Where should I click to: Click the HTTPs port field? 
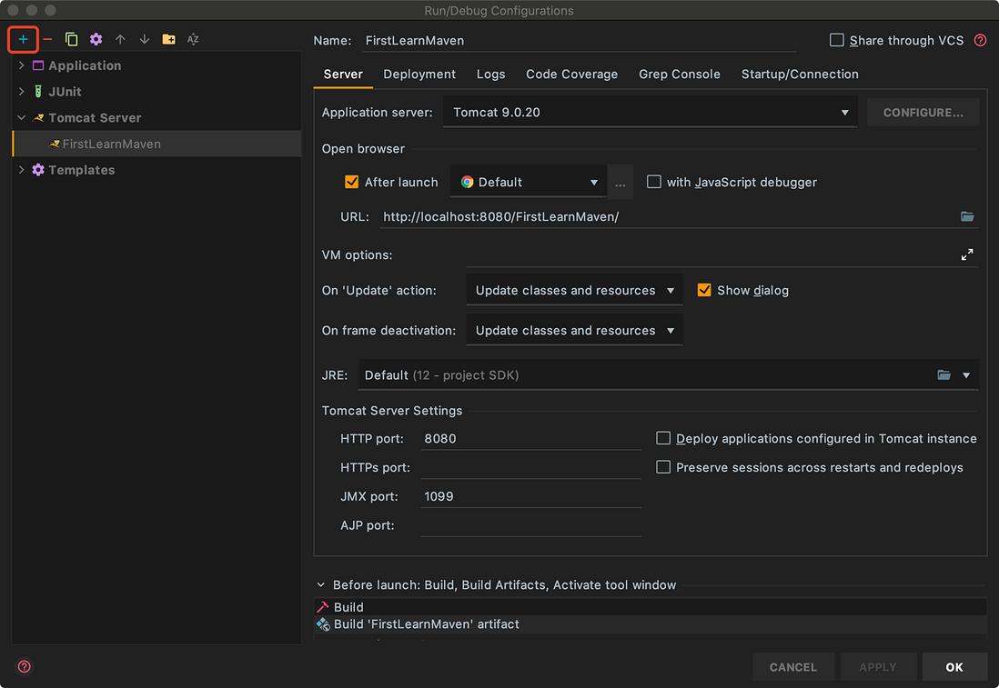tap(530, 467)
